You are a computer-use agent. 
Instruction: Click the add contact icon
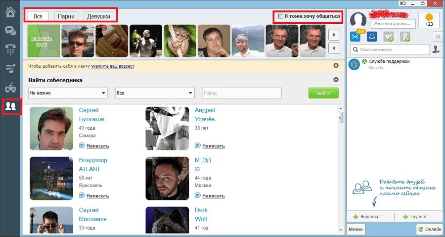coord(436,49)
